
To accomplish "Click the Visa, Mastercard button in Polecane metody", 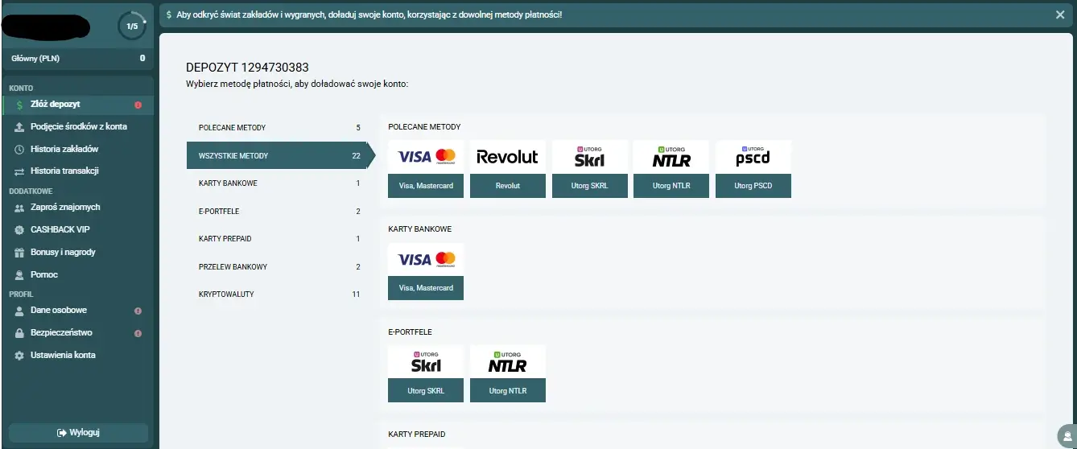I will point(426,186).
